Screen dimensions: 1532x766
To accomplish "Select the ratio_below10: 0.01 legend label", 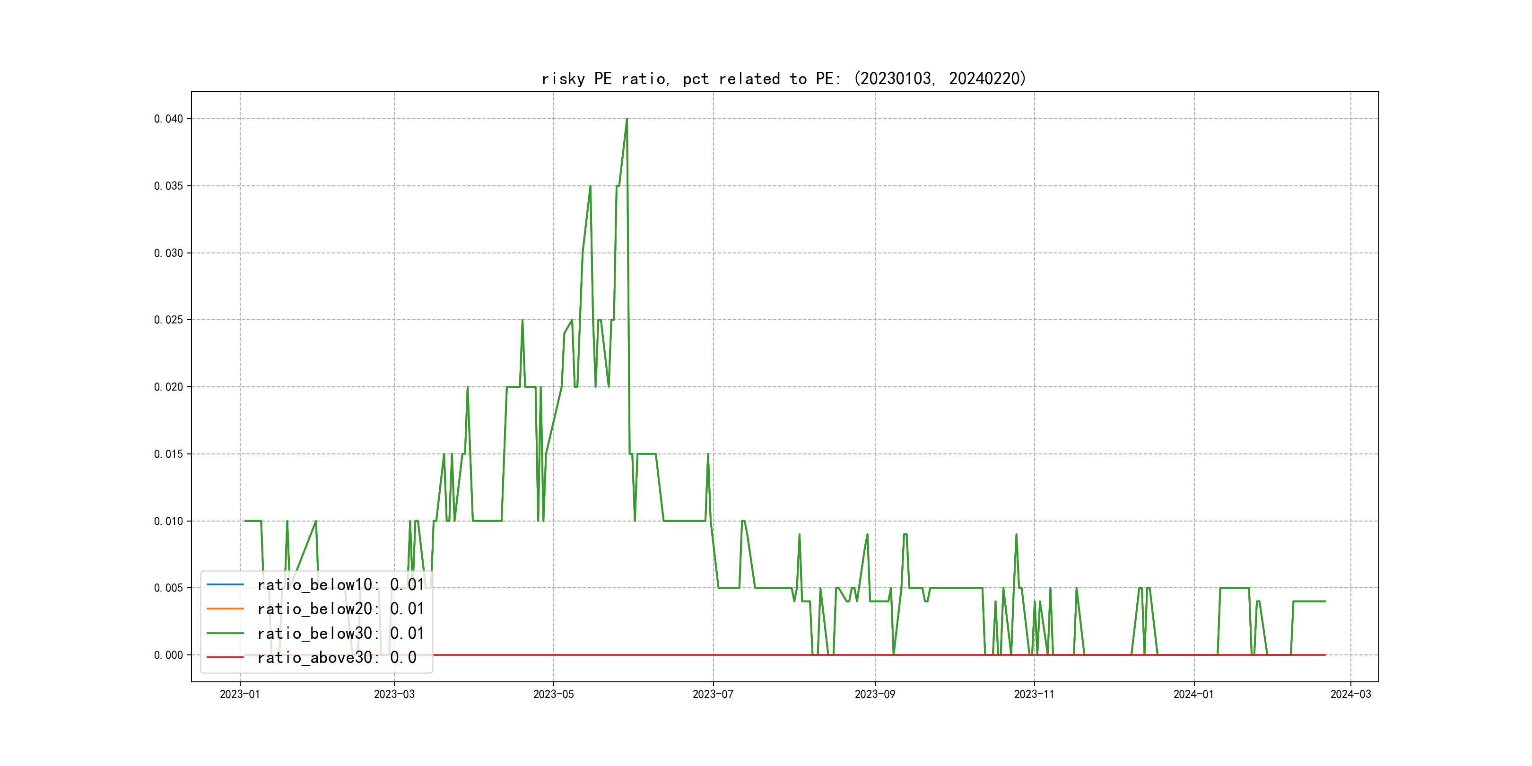I will tap(340, 584).
